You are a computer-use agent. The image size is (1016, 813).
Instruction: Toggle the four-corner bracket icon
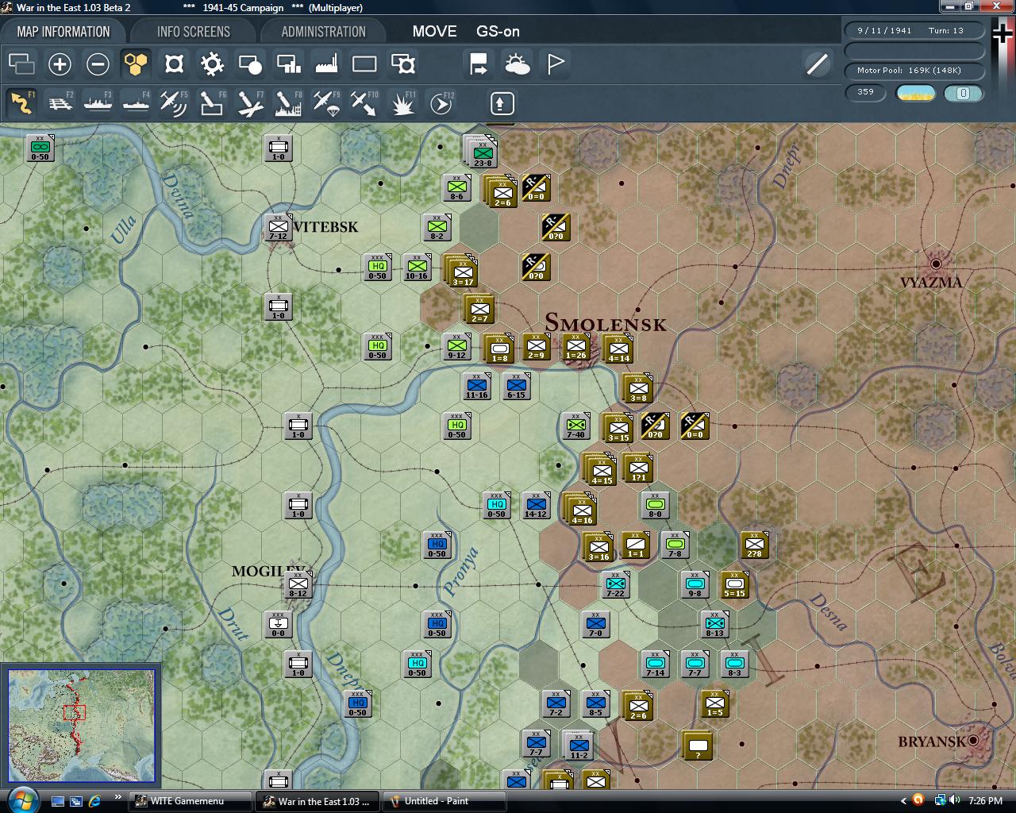[x=174, y=64]
